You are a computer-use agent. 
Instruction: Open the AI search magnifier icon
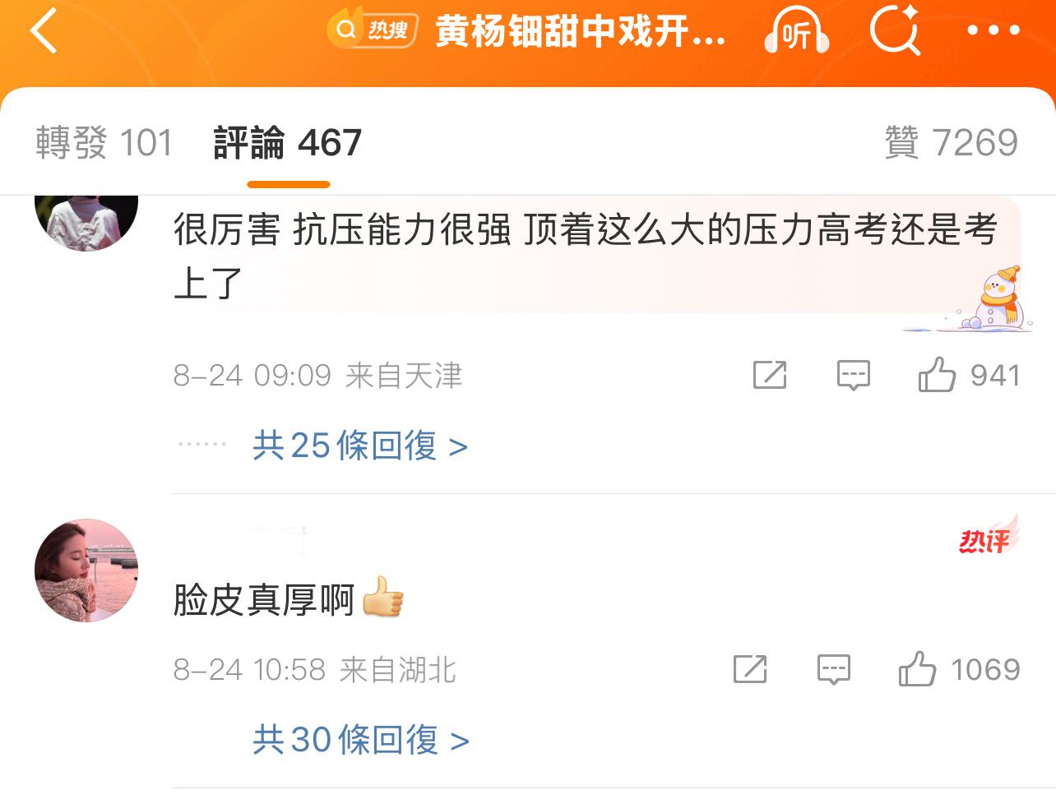(895, 30)
